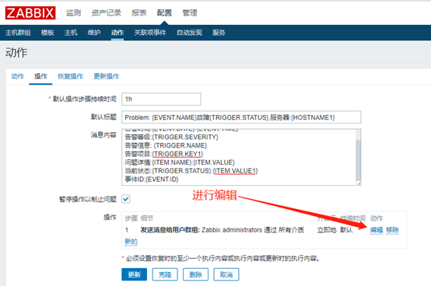Screen dimensions: 431x286
Task: Click the 告警信息: {TRIGGER.NAME} line
Action: [x=166, y=145]
